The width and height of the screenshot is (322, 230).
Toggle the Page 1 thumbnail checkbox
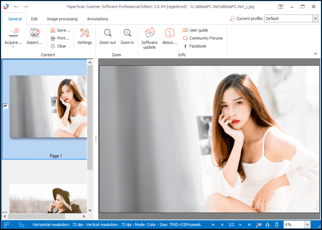(x=5, y=106)
